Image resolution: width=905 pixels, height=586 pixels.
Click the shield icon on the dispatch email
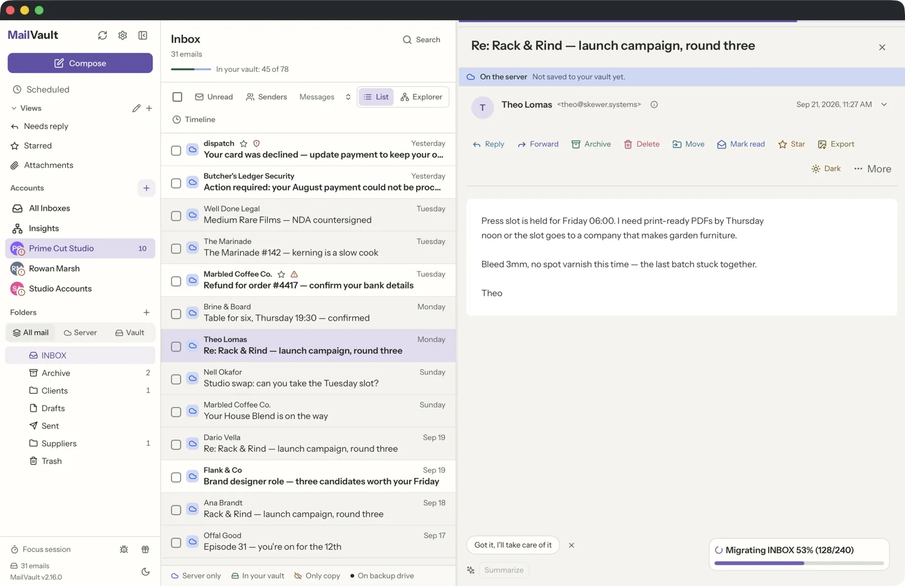256,143
